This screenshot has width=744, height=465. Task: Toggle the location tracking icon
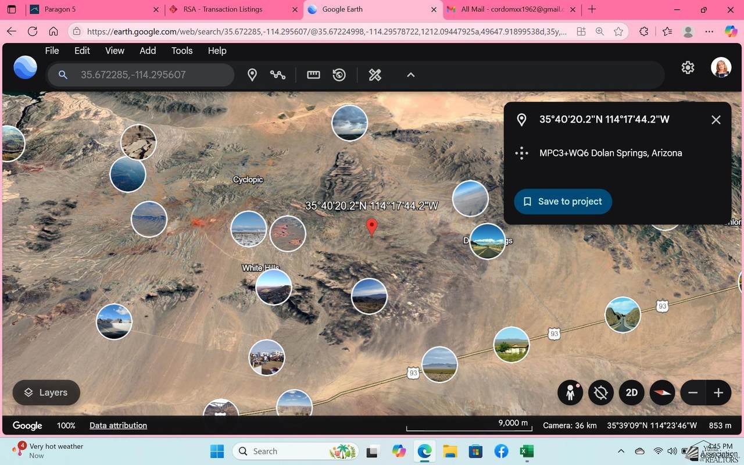pyautogui.click(x=601, y=393)
